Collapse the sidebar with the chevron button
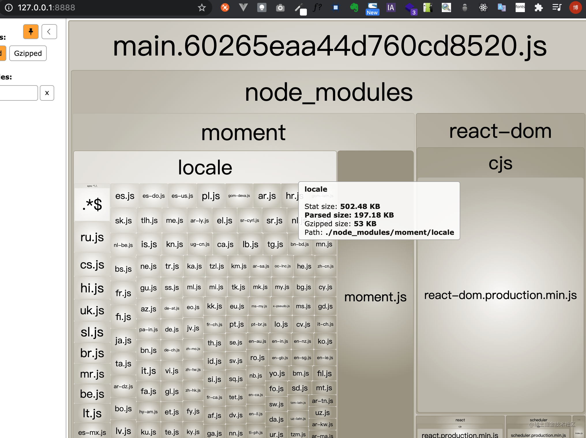The height and width of the screenshot is (438, 586). [49, 32]
